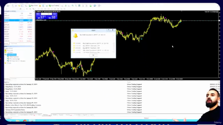
Task: Select highlighted symbol row in Market Watch
Action: tap(18, 20)
